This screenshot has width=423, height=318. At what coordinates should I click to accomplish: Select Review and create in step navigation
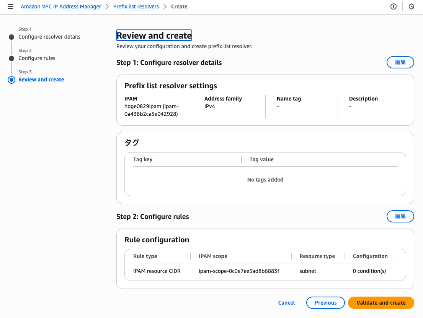(41, 80)
